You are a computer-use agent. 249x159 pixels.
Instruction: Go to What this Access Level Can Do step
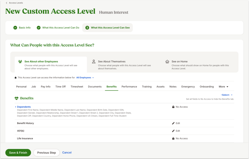(x=58, y=28)
